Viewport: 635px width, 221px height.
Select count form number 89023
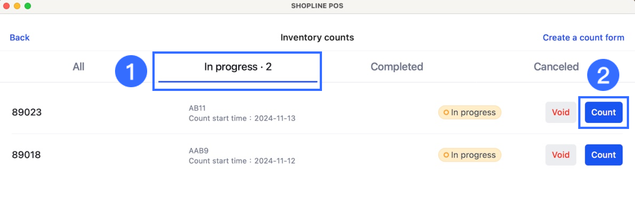click(27, 112)
